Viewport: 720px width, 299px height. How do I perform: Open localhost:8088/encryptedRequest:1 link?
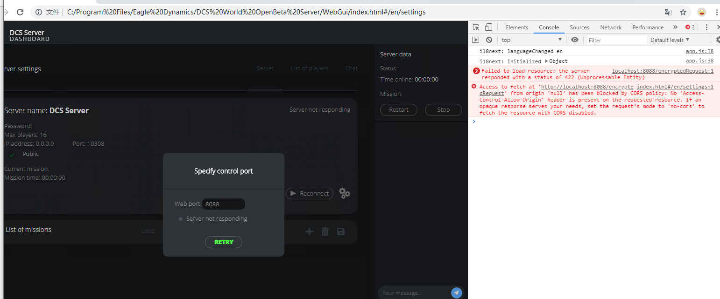(663, 71)
